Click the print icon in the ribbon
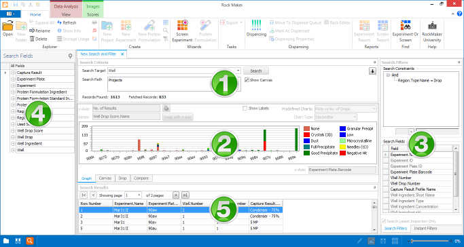The image size is (464, 247). coord(94,23)
